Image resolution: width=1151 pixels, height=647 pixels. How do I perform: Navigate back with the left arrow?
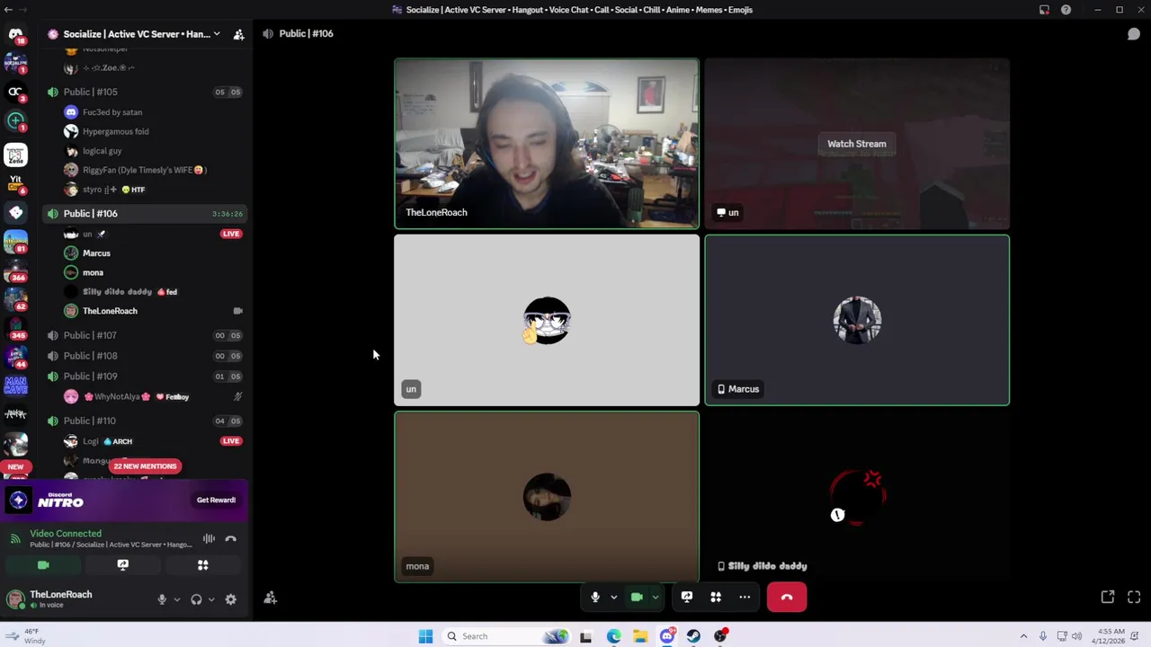[8, 10]
